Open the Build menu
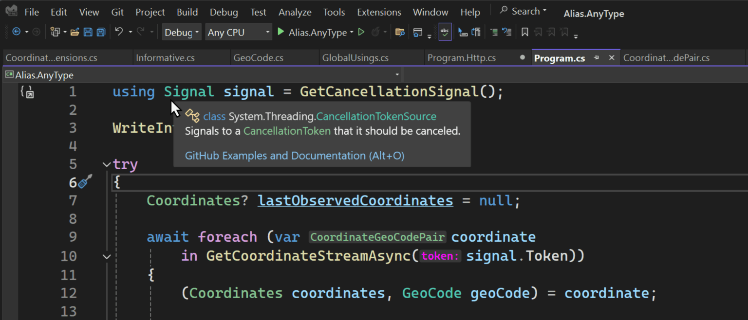Image resolution: width=748 pixels, height=320 pixels. tap(187, 12)
